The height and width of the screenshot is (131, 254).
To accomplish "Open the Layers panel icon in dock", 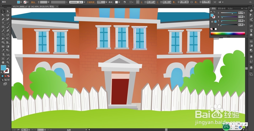I will [251, 67].
